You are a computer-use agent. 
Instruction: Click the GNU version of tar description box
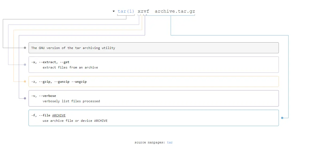[x=153, y=48]
